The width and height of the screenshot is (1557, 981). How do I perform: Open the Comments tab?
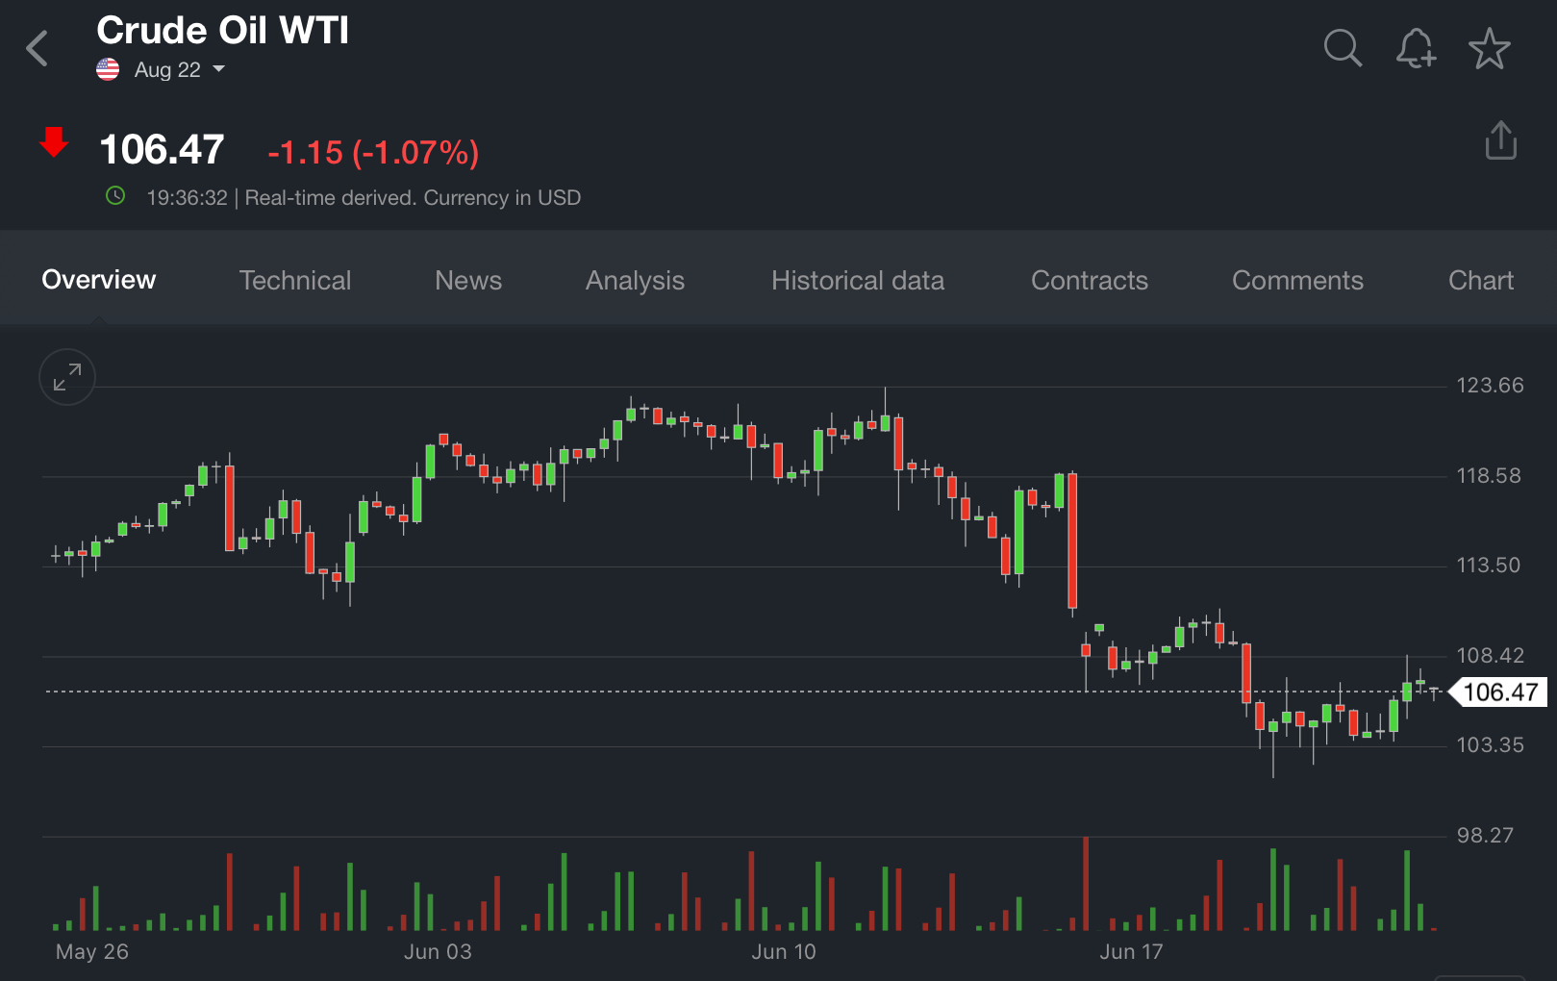(1297, 280)
